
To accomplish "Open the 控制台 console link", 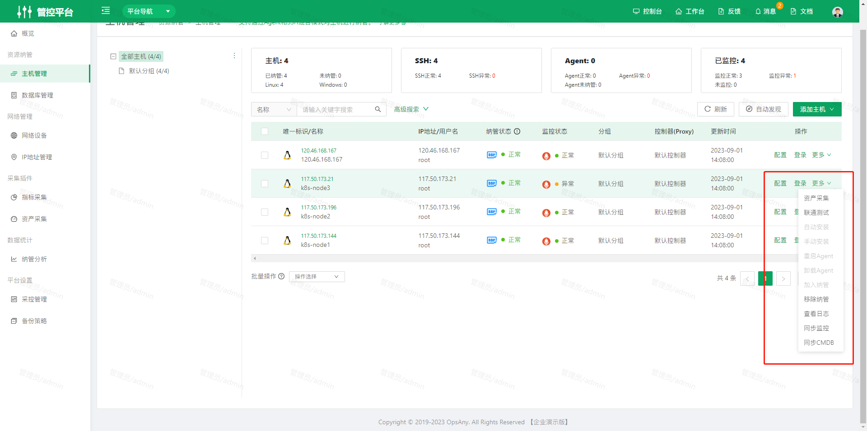I will tap(647, 11).
